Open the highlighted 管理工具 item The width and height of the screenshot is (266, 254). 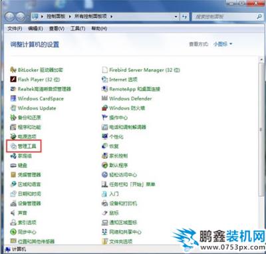point(24,146)
